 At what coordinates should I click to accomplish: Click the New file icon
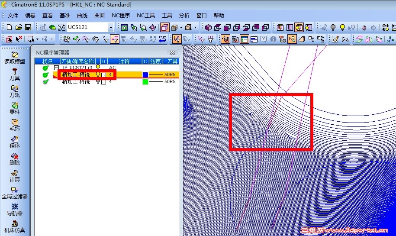(10, 27)
